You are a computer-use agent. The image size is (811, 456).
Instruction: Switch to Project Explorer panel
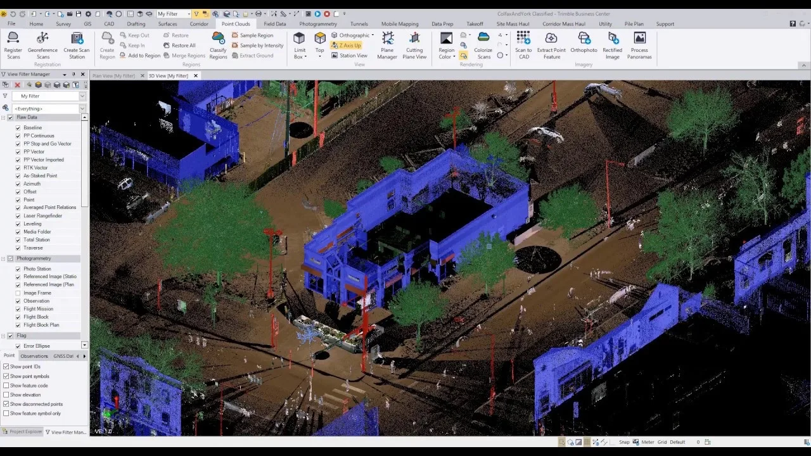[x=22, y=432]
